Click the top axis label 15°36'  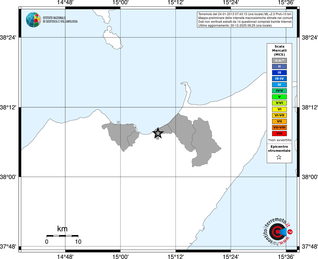coord(286,3)
